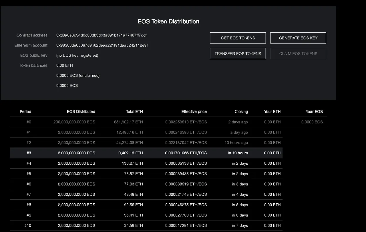366x232 pixels.
Task: Click the 0.006246593 ETH/EOS price
Action: tap(186, 132)
